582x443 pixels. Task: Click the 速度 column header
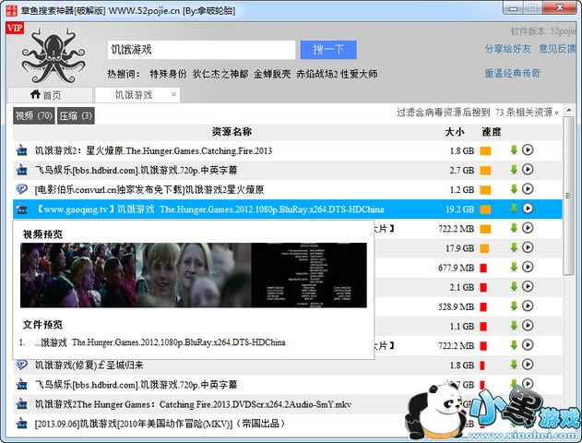click(x=492, y=132)
